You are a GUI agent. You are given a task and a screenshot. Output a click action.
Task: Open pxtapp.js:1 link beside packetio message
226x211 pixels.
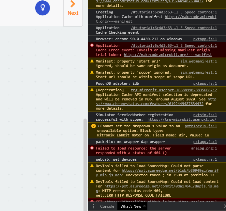205,142
